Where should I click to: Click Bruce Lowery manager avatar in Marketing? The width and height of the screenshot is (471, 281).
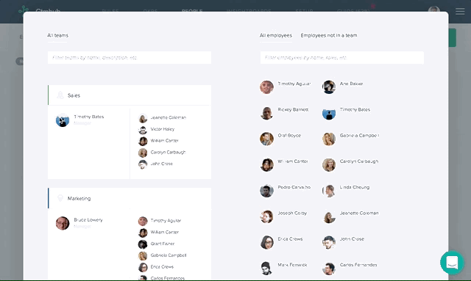(x=63, y=223)
